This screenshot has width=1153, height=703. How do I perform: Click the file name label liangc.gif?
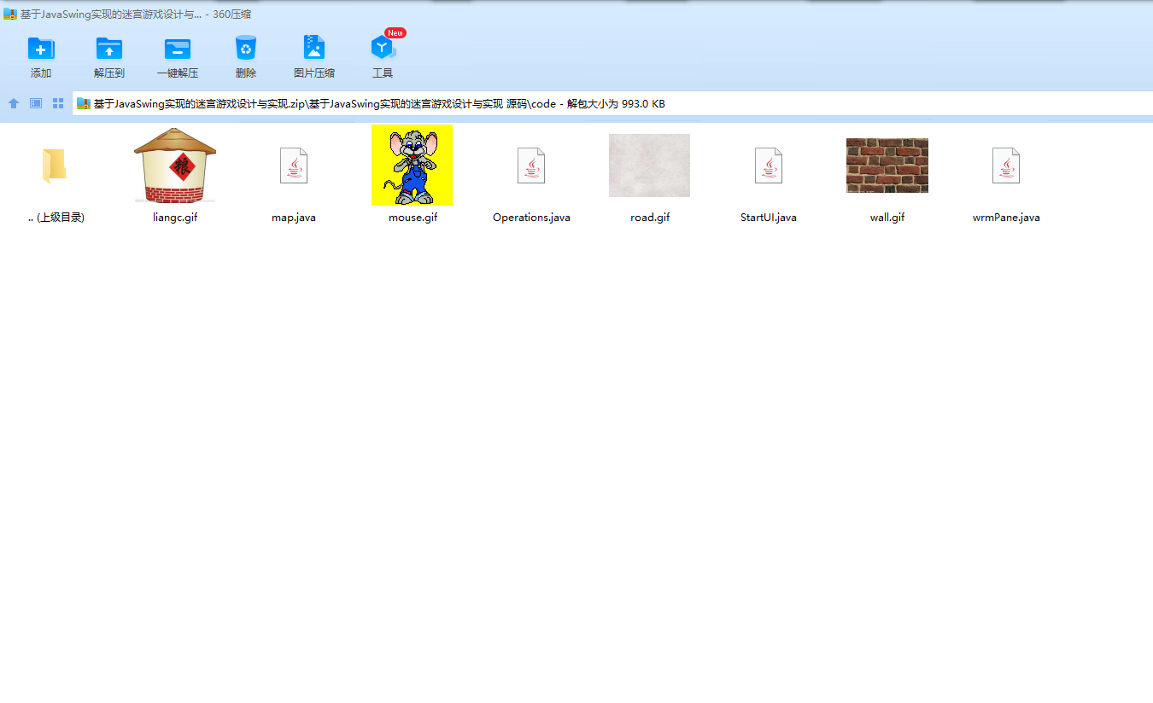(x=175, y=218)
